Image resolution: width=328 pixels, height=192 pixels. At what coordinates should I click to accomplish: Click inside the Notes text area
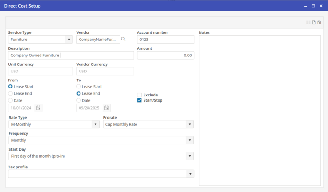coord(259,111)
